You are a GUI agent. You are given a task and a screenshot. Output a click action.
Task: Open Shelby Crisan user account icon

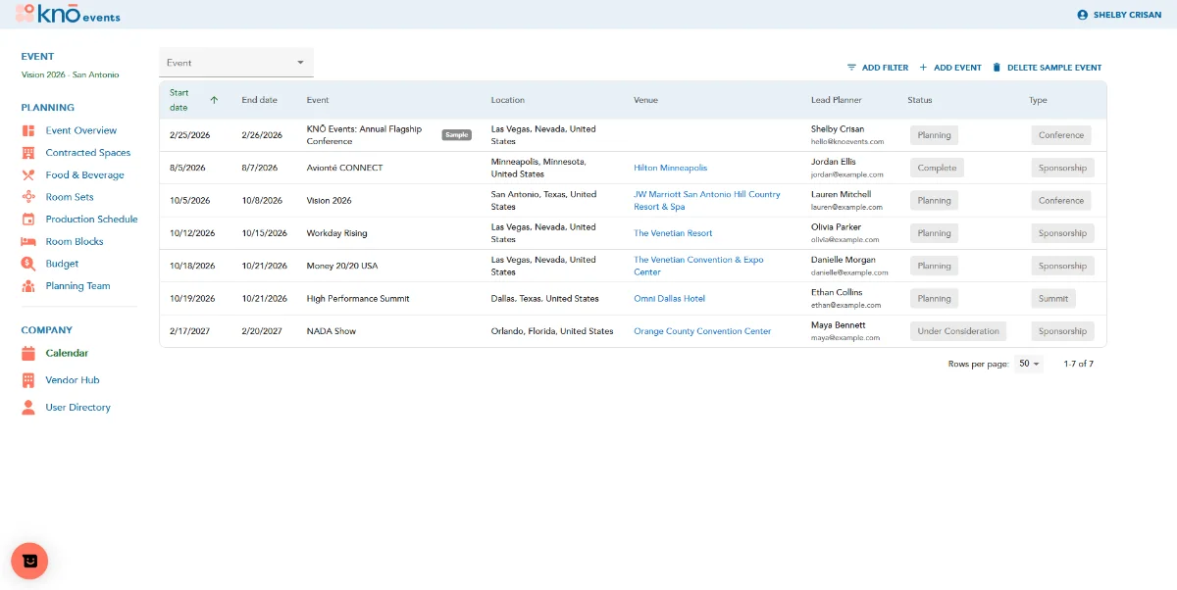coord(1083,15)
